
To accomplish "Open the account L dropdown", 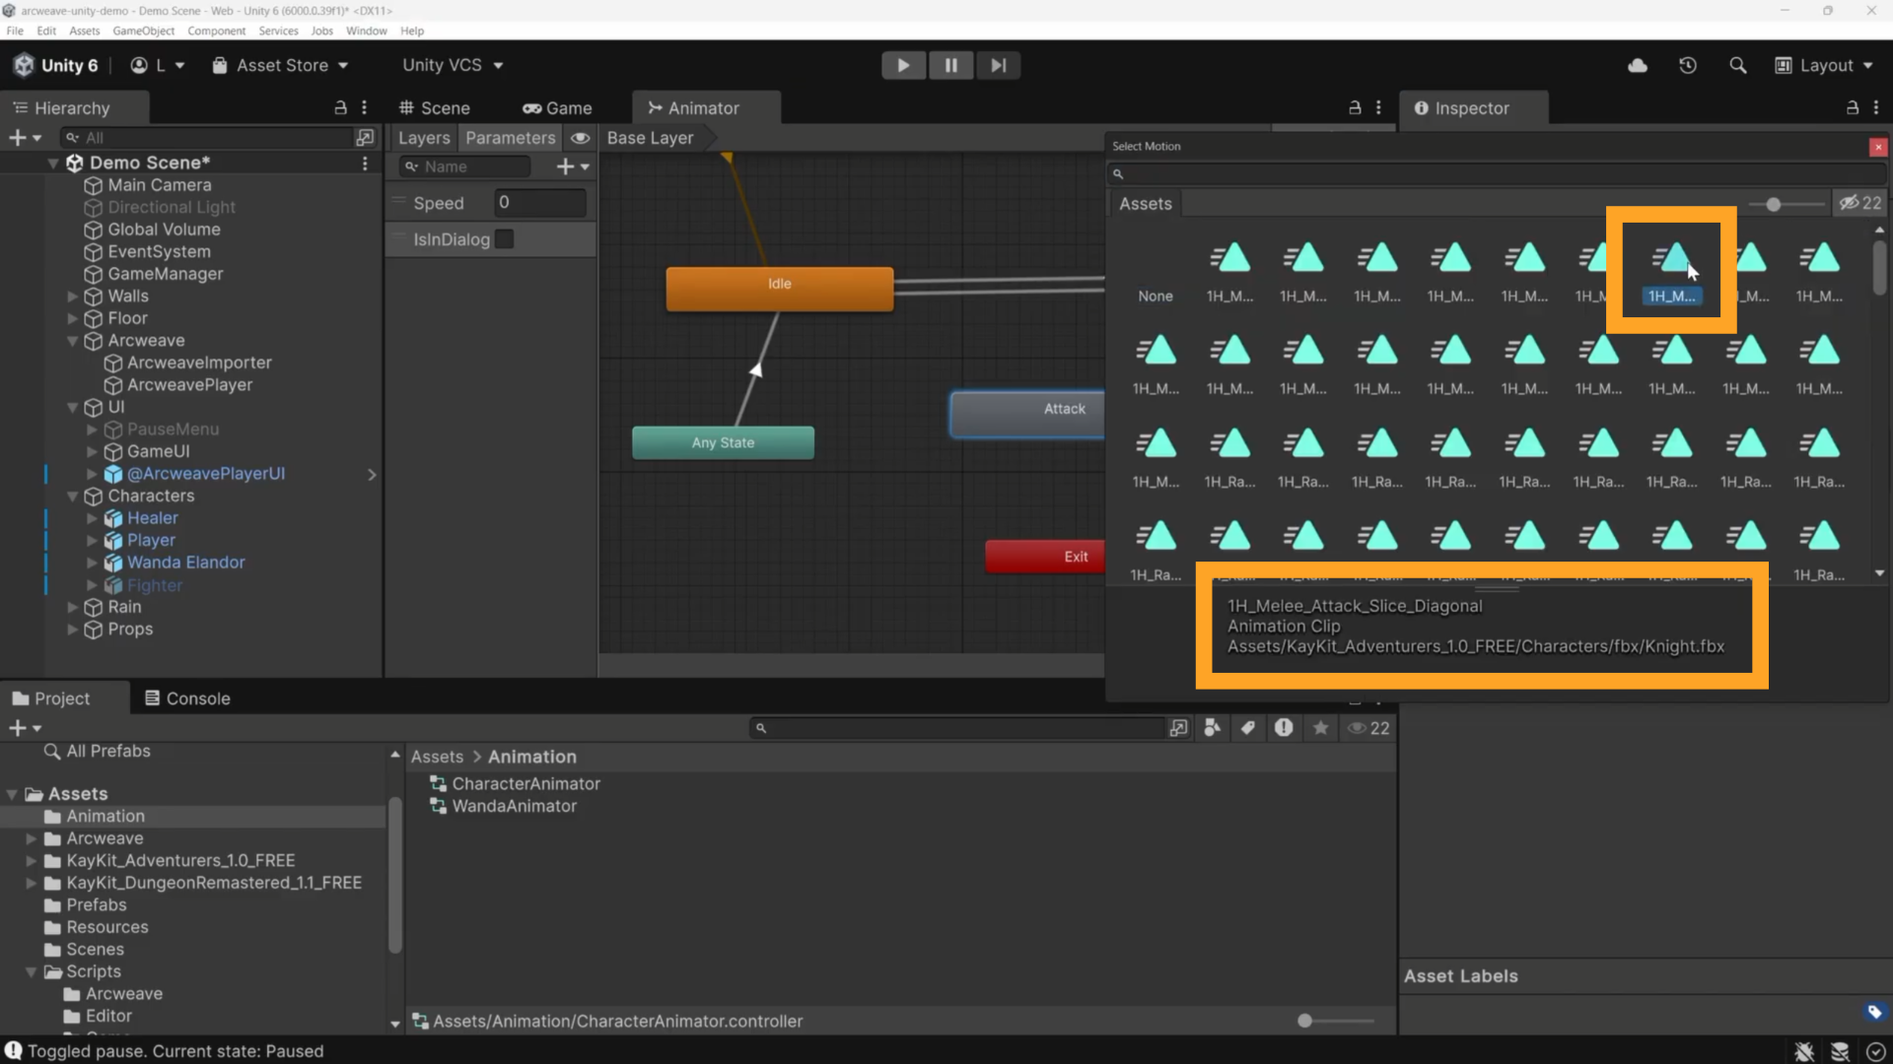I will pos(158,65).
